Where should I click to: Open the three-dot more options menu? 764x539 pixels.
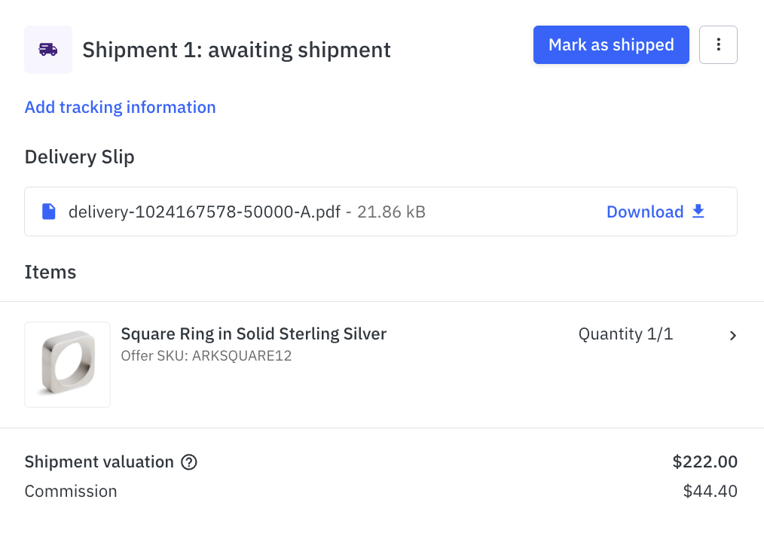pyautogui.click(x=718, y=45)
